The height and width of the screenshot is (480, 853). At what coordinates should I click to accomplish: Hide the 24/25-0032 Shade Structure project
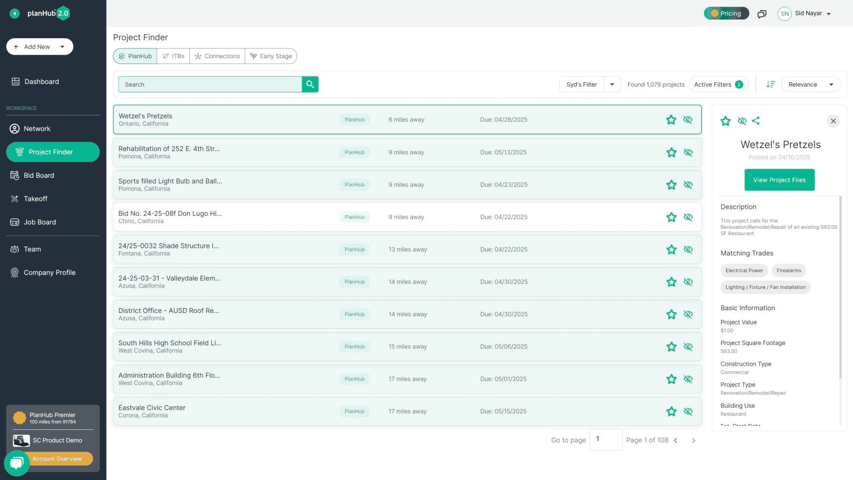688,250
